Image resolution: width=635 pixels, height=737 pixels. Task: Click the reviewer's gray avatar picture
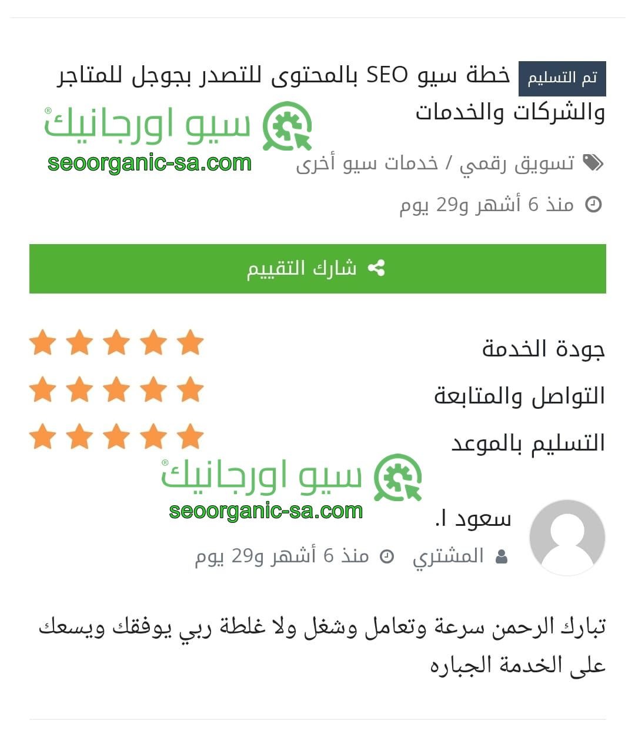point(567,537)
